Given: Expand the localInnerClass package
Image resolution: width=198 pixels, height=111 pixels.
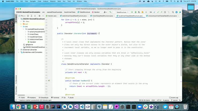Looking at the screenshot, I should tap(26, 37).
